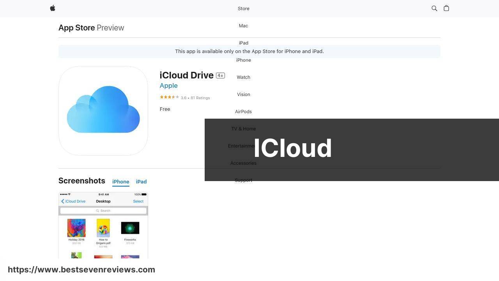The width and height of the screenshot is (499, 281).
Task: Switch to the iPhone screenshots tab
Action: tap(121, 182)
